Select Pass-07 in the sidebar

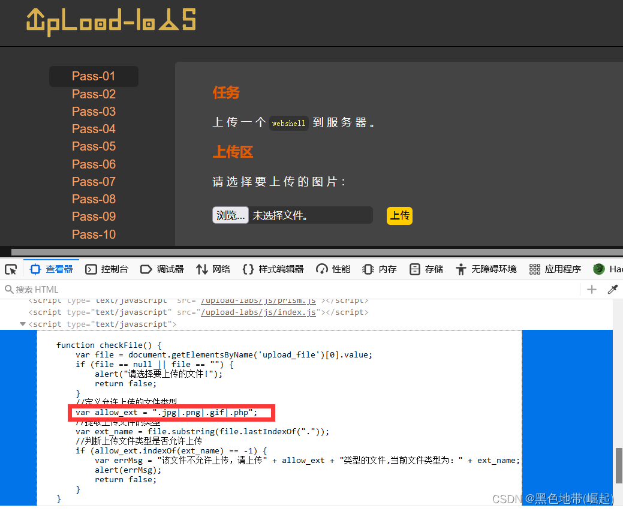coord(94,182)
